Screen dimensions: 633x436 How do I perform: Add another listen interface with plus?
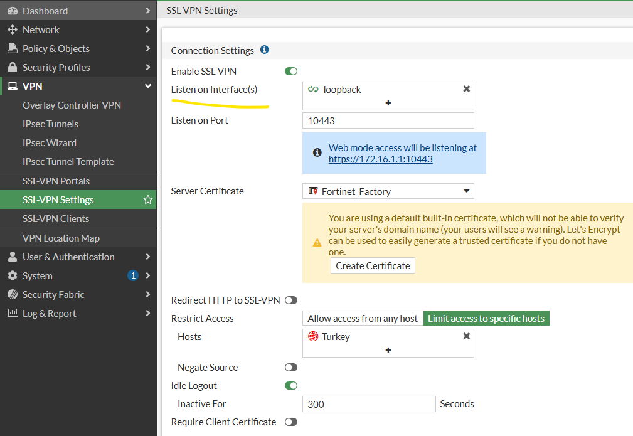coord(388,103)
